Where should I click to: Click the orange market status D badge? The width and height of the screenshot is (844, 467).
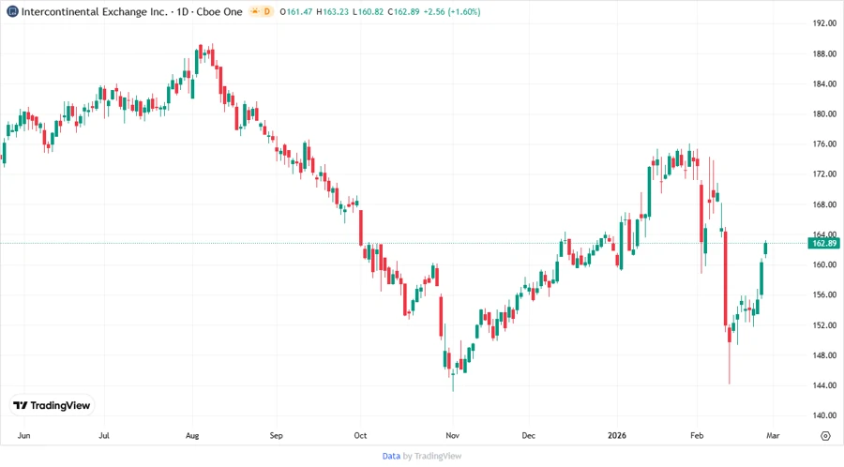pyautogui.click(x=262, y=11)
